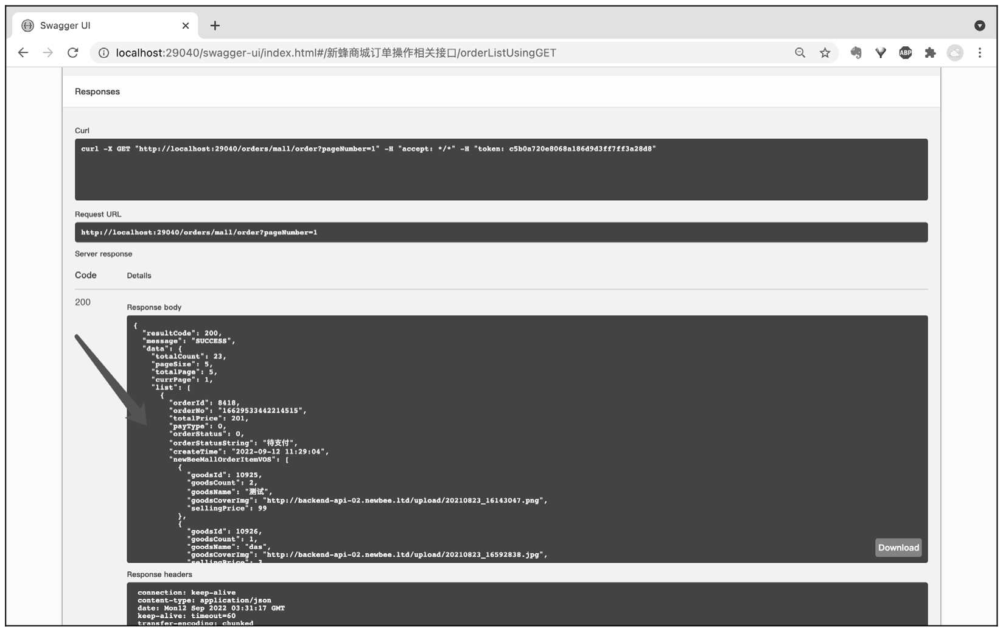Open the profile avatar menu
This screenshot has height=631, width=1003.
[x=955, y=53]
